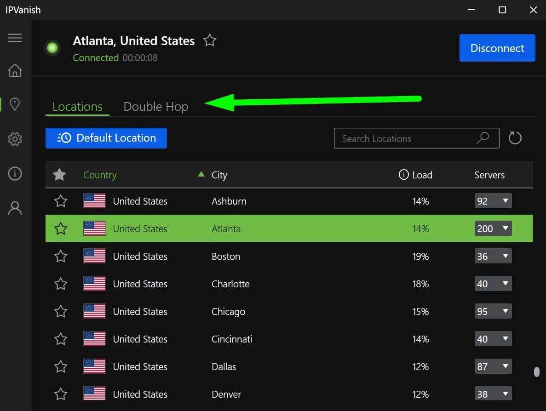Screen dimensions: 546x411
Task: Click United States flag in Chicago row
Action: pyautogui.click(x=95, y=311)
